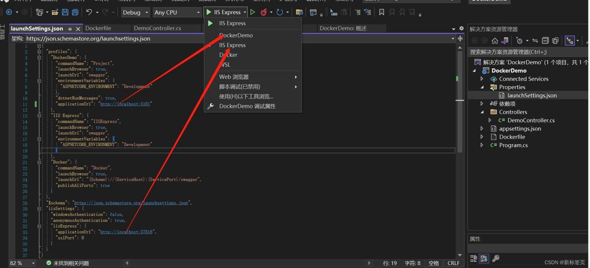Image resolution: width=590 pixels, height=268 pixels.
Task: Start without debugging using hollow green arrow
Action: [x=253, y=12]
